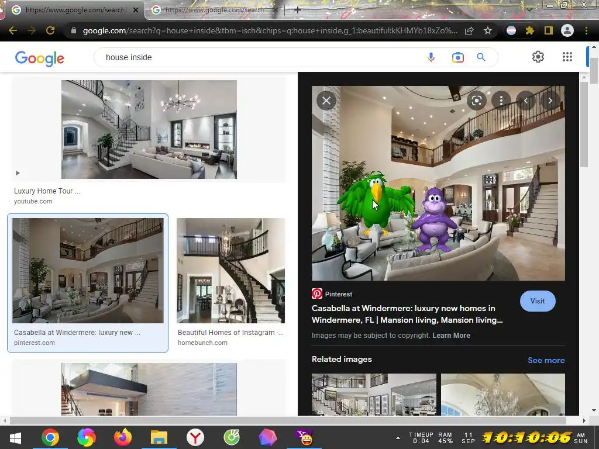The width and height of the screenshot is (599, 449).
Task: Click the large preview image with parrot
Action: [x=438, y=183]
